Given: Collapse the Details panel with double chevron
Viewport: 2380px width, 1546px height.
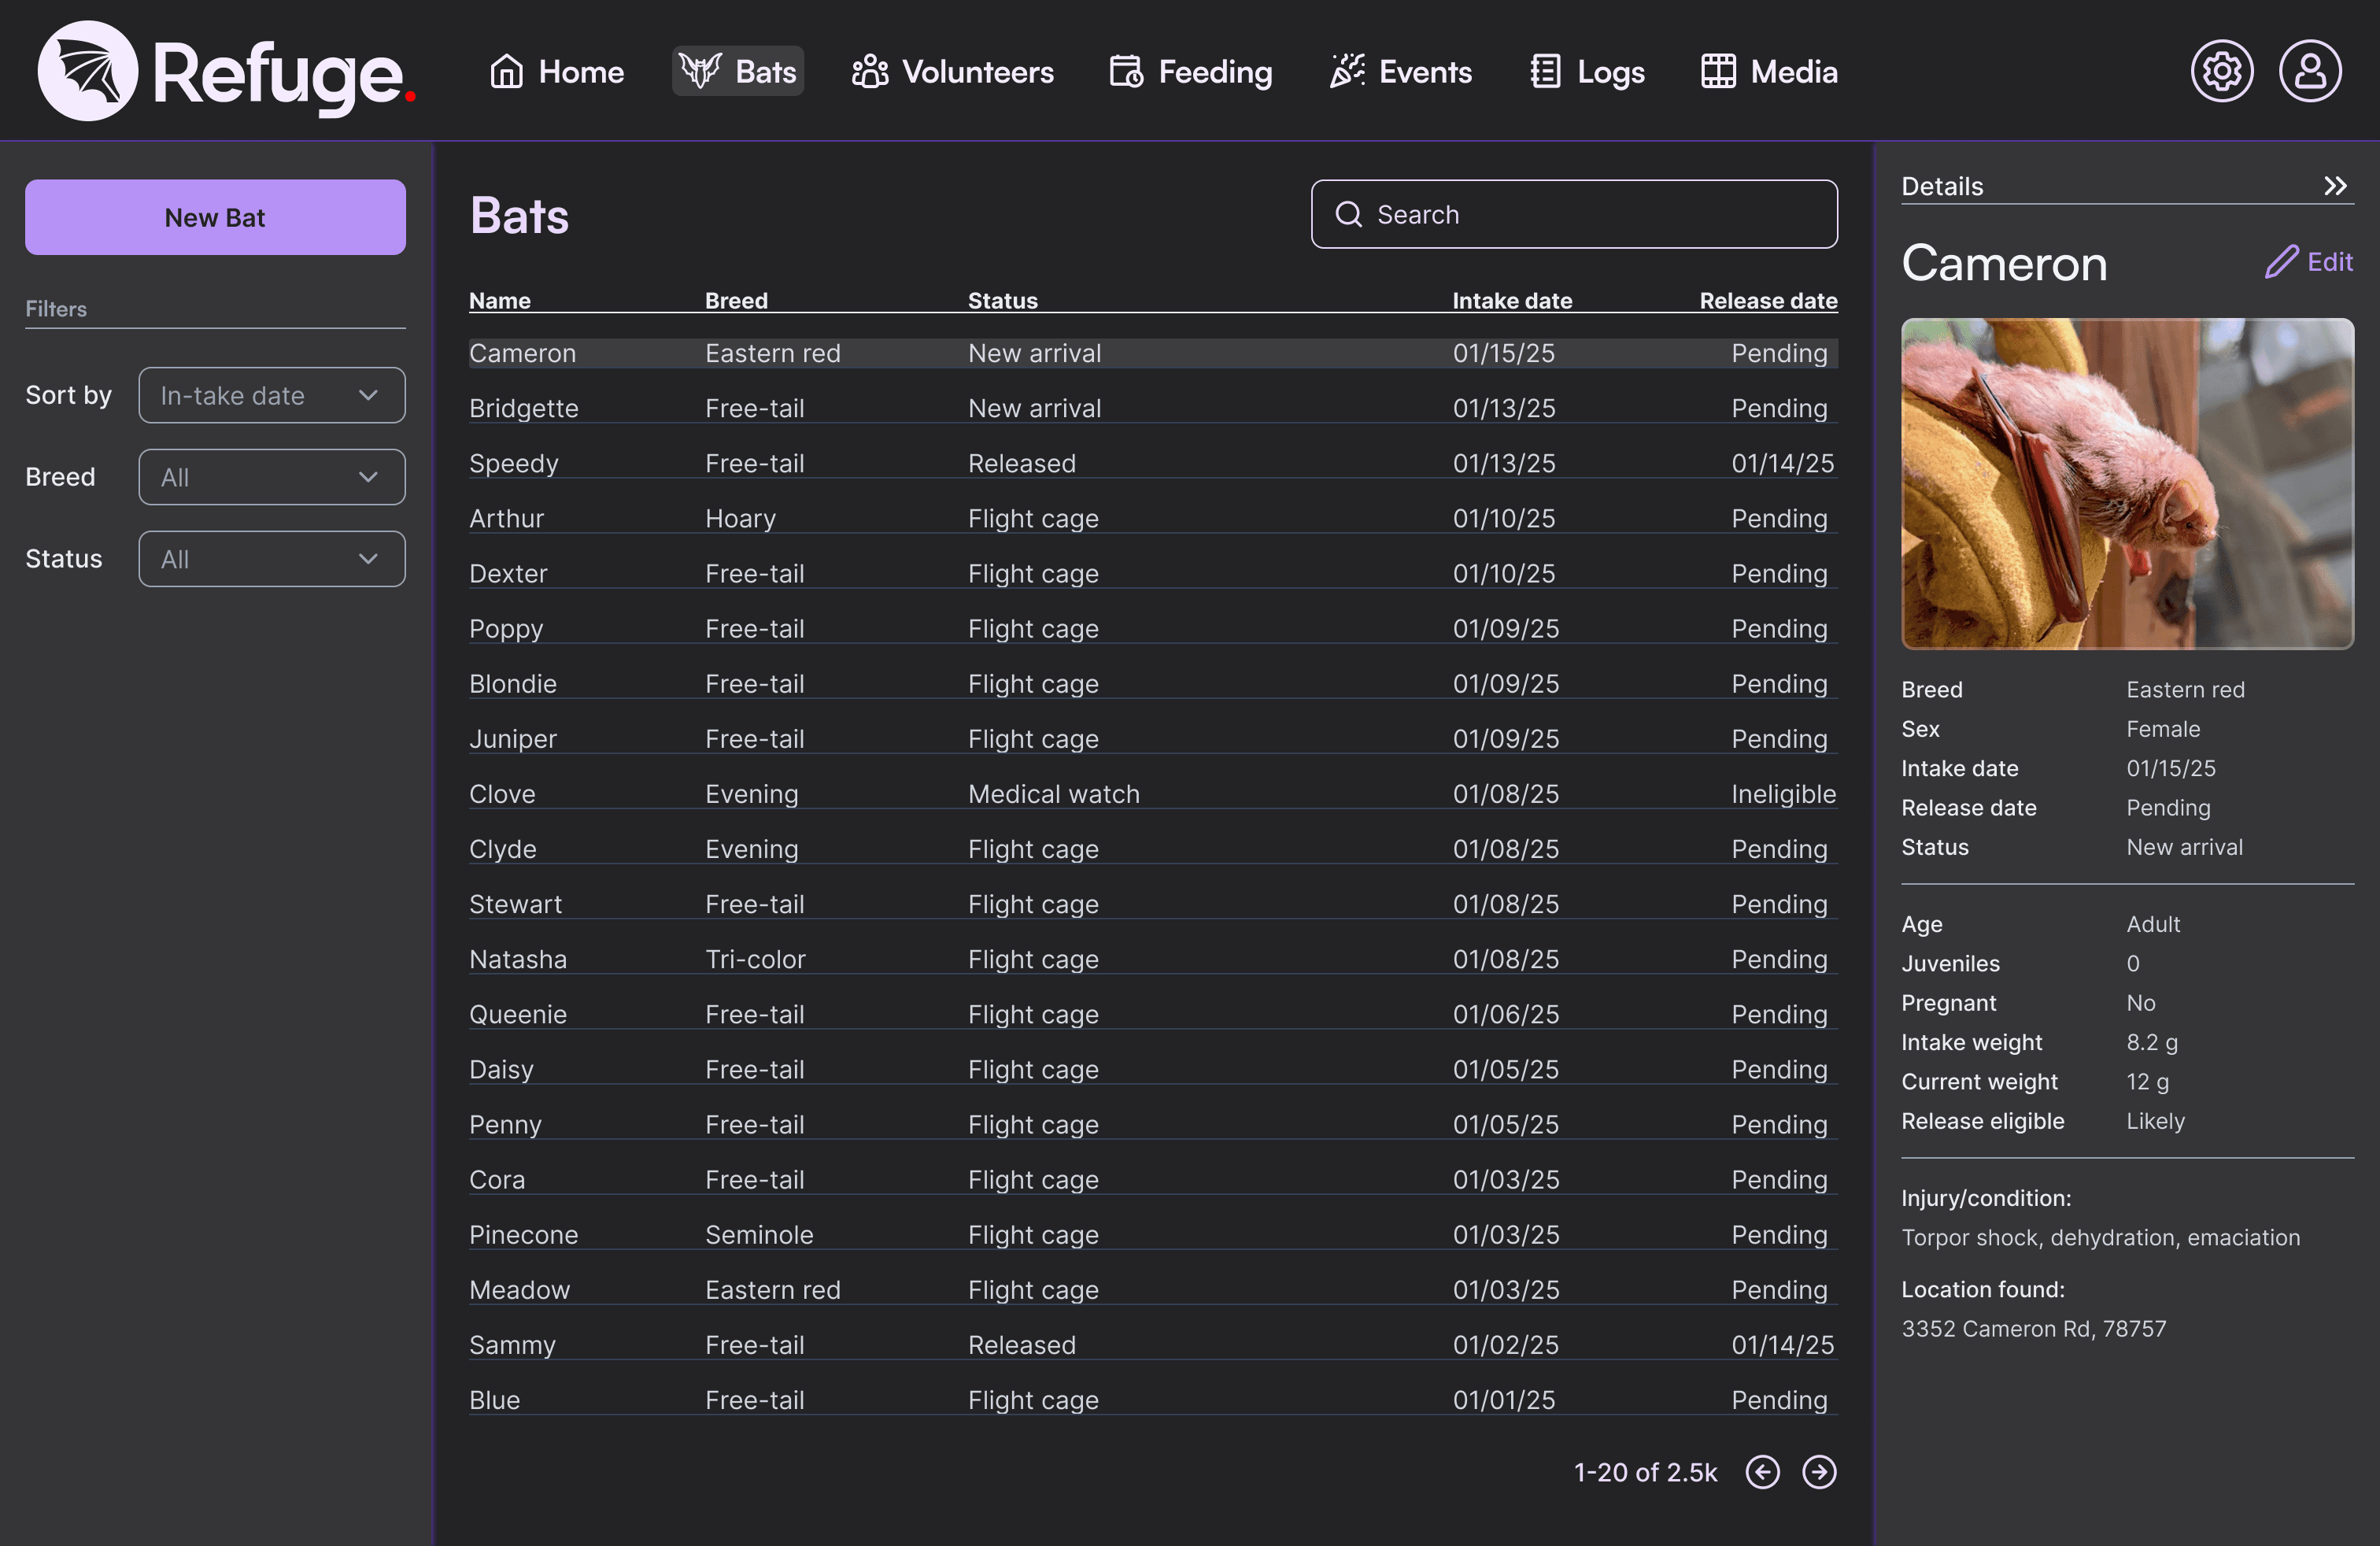Looking at the screenshot, I should 2335,186.
